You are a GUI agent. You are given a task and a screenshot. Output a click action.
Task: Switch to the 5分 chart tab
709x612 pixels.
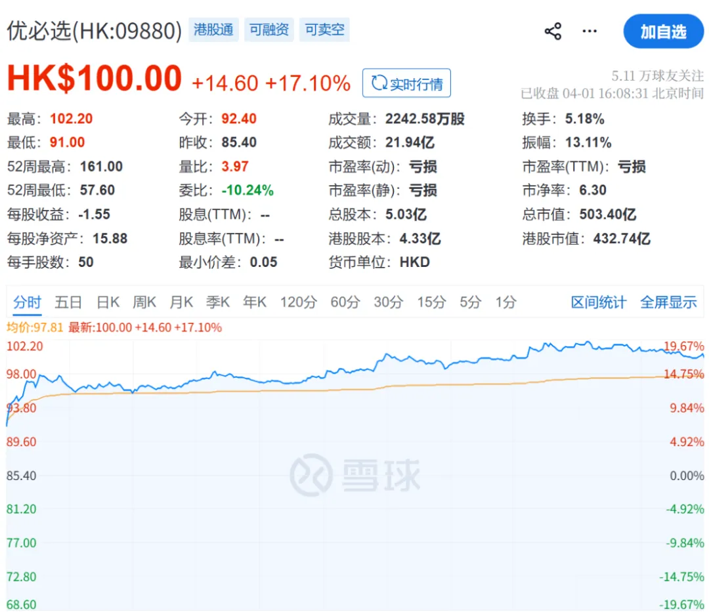[x=470, y=302]
